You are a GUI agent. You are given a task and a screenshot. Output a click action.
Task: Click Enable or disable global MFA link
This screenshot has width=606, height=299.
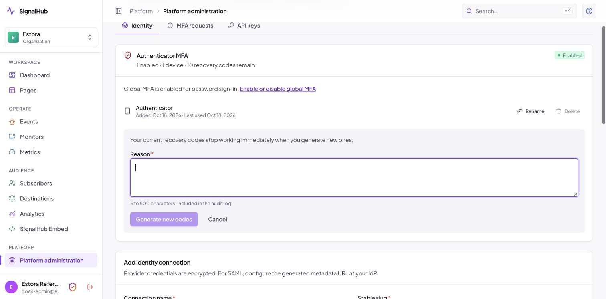(278, 89)
